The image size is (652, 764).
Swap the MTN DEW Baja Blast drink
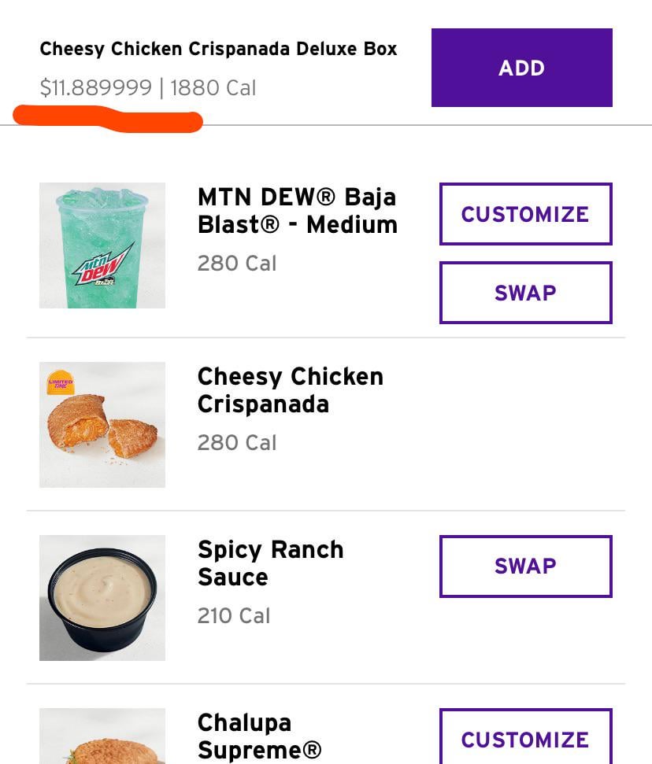pos(525,293)
